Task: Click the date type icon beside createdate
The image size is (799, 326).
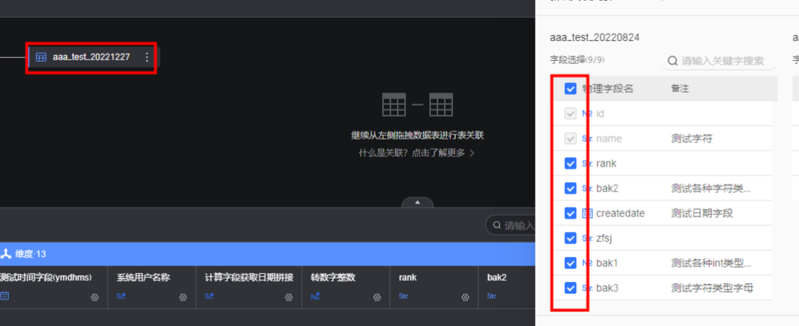Action: tap(587, 213)
